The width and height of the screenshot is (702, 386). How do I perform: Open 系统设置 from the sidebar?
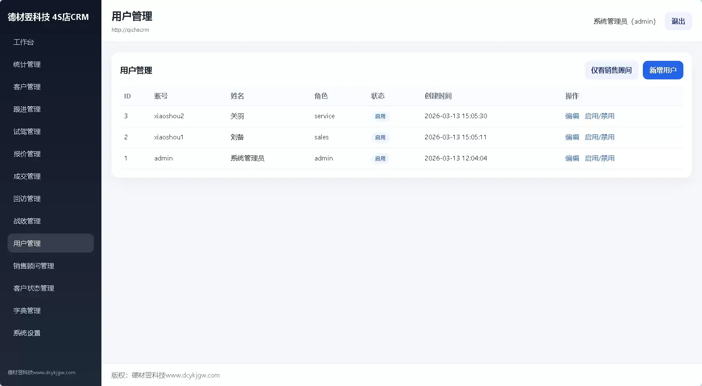click(27, 333)
